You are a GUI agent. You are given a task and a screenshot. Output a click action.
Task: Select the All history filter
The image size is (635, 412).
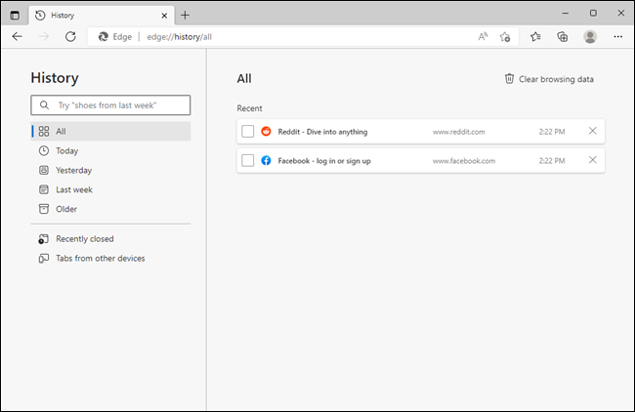pos(110,131)
